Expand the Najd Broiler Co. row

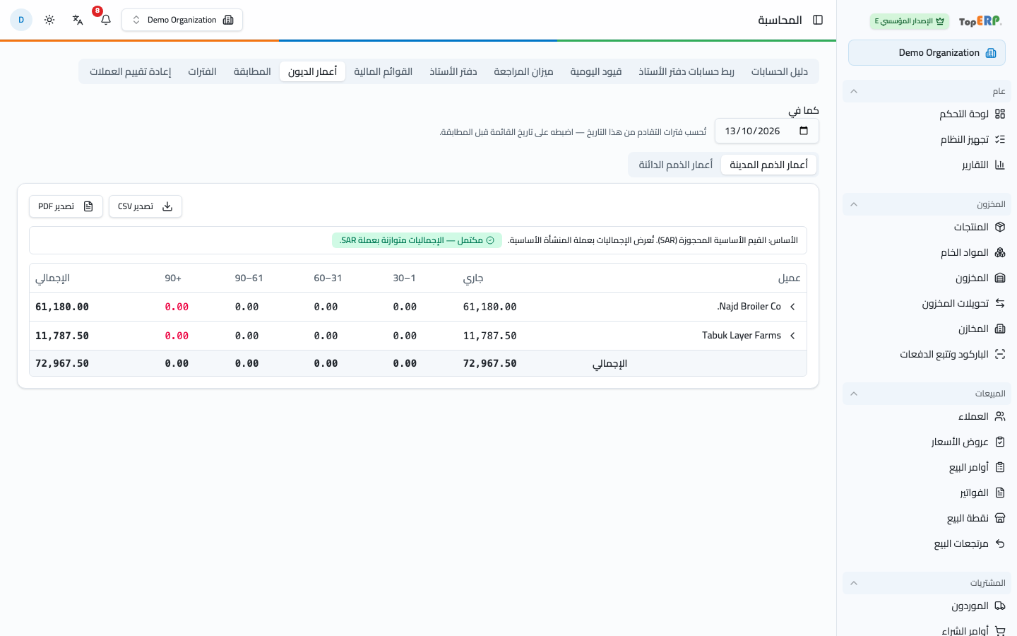click(x=792, y=307)
